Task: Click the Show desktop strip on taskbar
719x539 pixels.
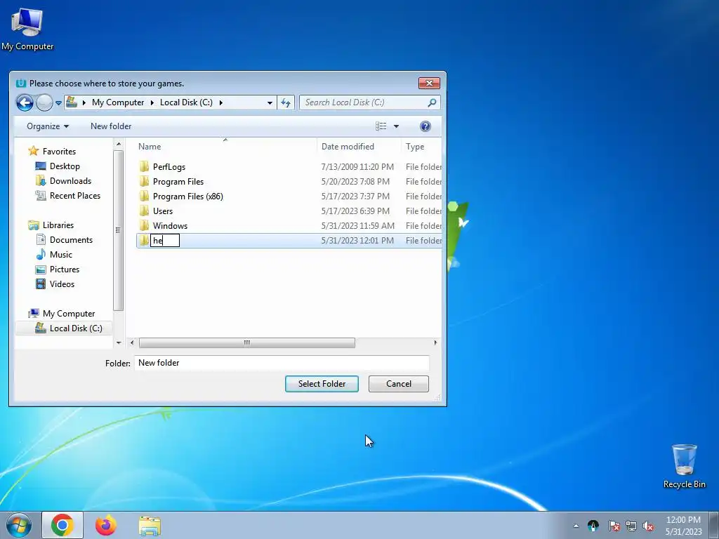Action: [x=714, y=525]
